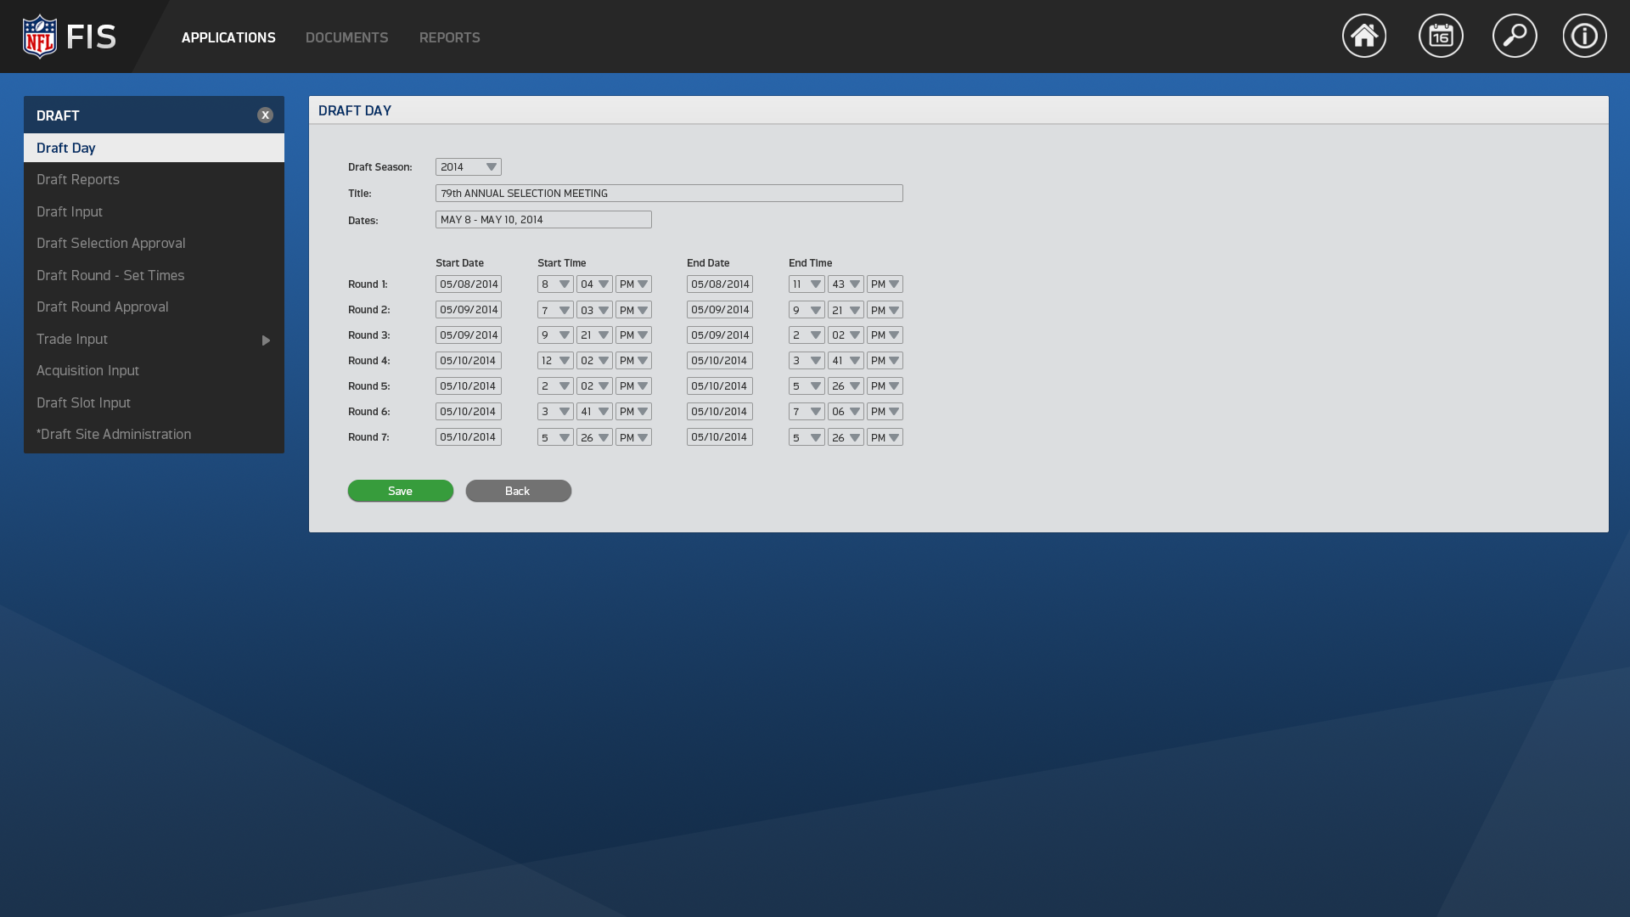Open Round 7 end minute dropdown

(x=846, y=437)
